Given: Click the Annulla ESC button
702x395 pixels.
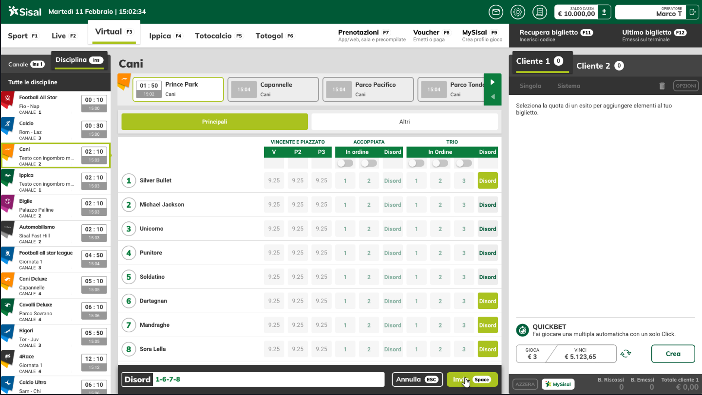Looking at the screenshot, I should point(417,379).
